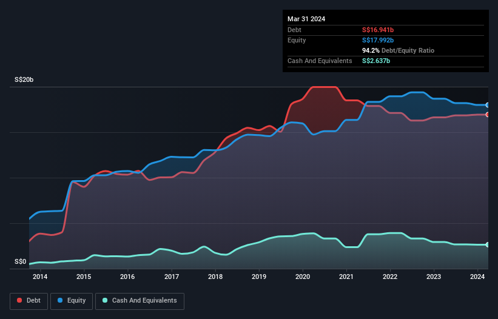Click the blue Equity endpoint marker
Image resolution: width=498 pixels, height=319 pixels.
pyautogui.click(x=488, y=105)
